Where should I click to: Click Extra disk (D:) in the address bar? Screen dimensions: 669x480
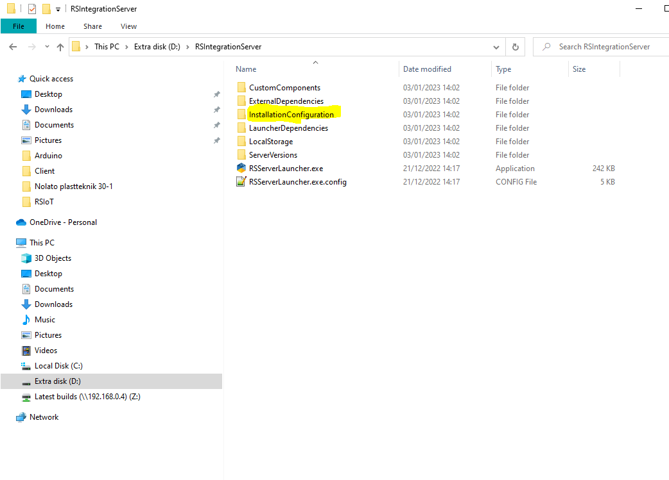[x=157, y=47]
